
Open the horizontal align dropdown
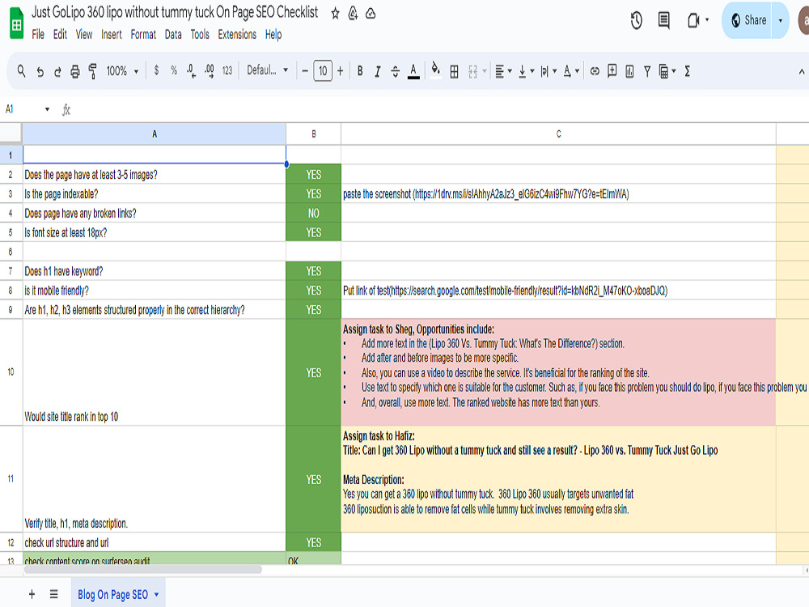pyautogui.click(x=503, y=71)
